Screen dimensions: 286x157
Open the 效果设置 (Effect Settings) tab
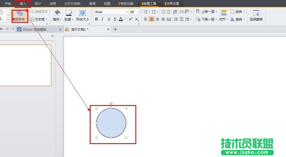172,4
